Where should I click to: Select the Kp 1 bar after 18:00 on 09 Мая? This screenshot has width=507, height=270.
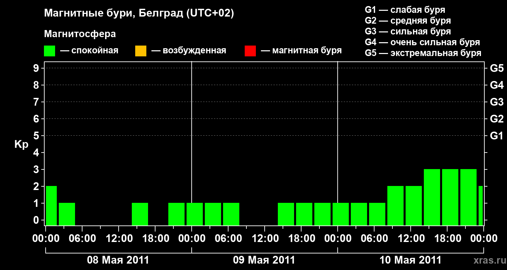point(304,214)
